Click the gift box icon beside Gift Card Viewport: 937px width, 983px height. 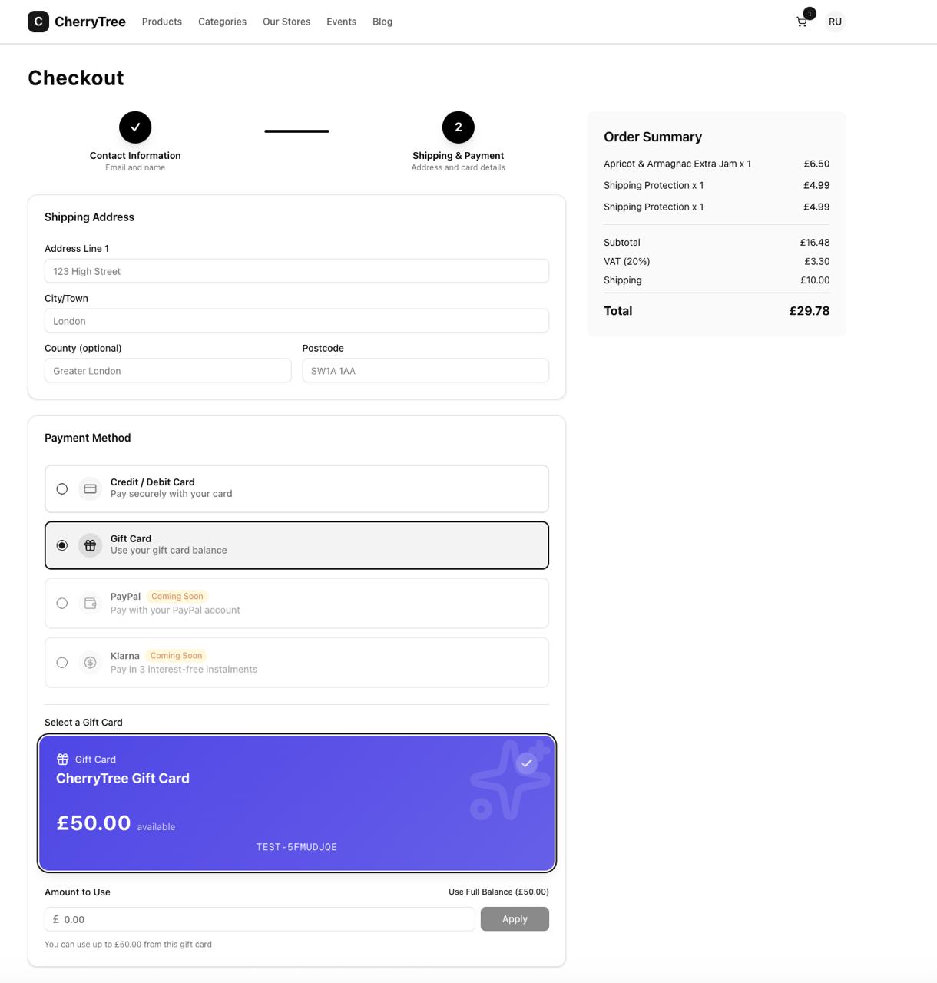(x=90, y=544)
